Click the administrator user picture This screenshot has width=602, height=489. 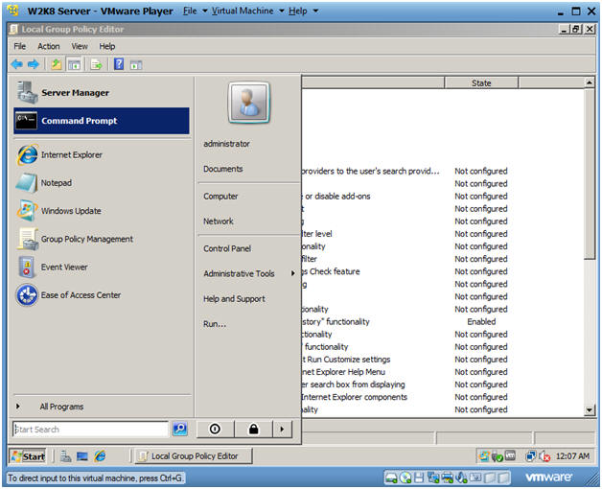249,103
